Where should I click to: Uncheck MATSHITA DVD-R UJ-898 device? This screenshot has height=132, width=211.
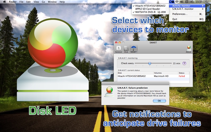tap(150, 12)
